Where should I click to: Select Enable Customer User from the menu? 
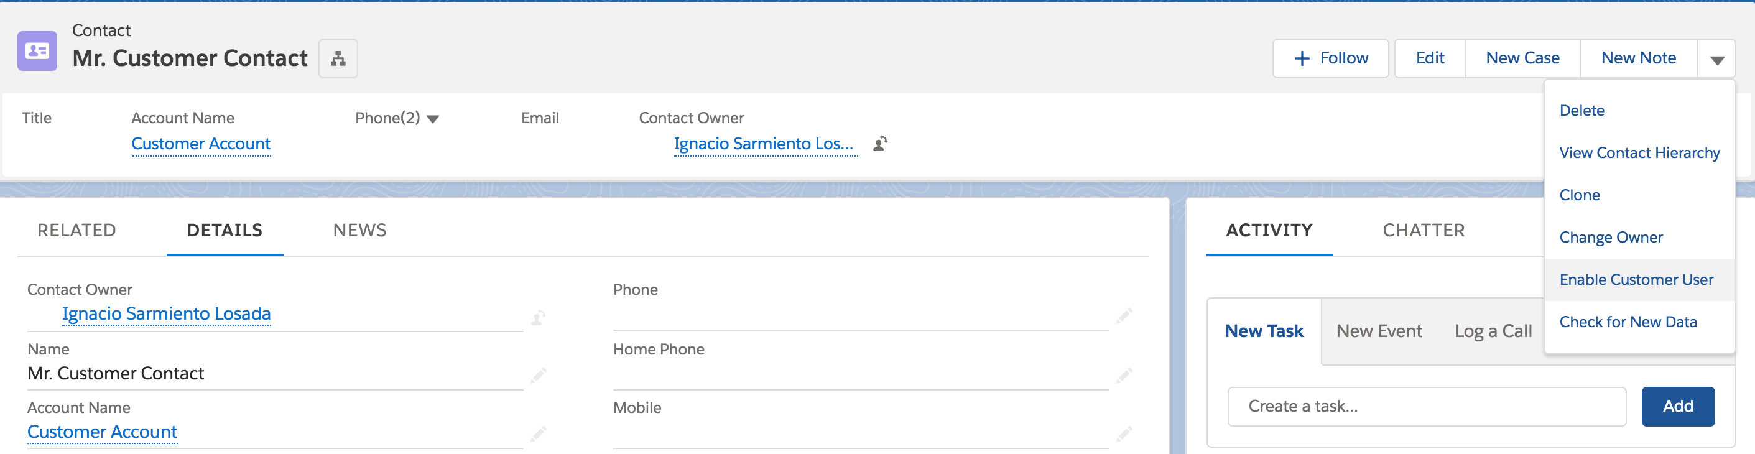[x=1636, y=279]
